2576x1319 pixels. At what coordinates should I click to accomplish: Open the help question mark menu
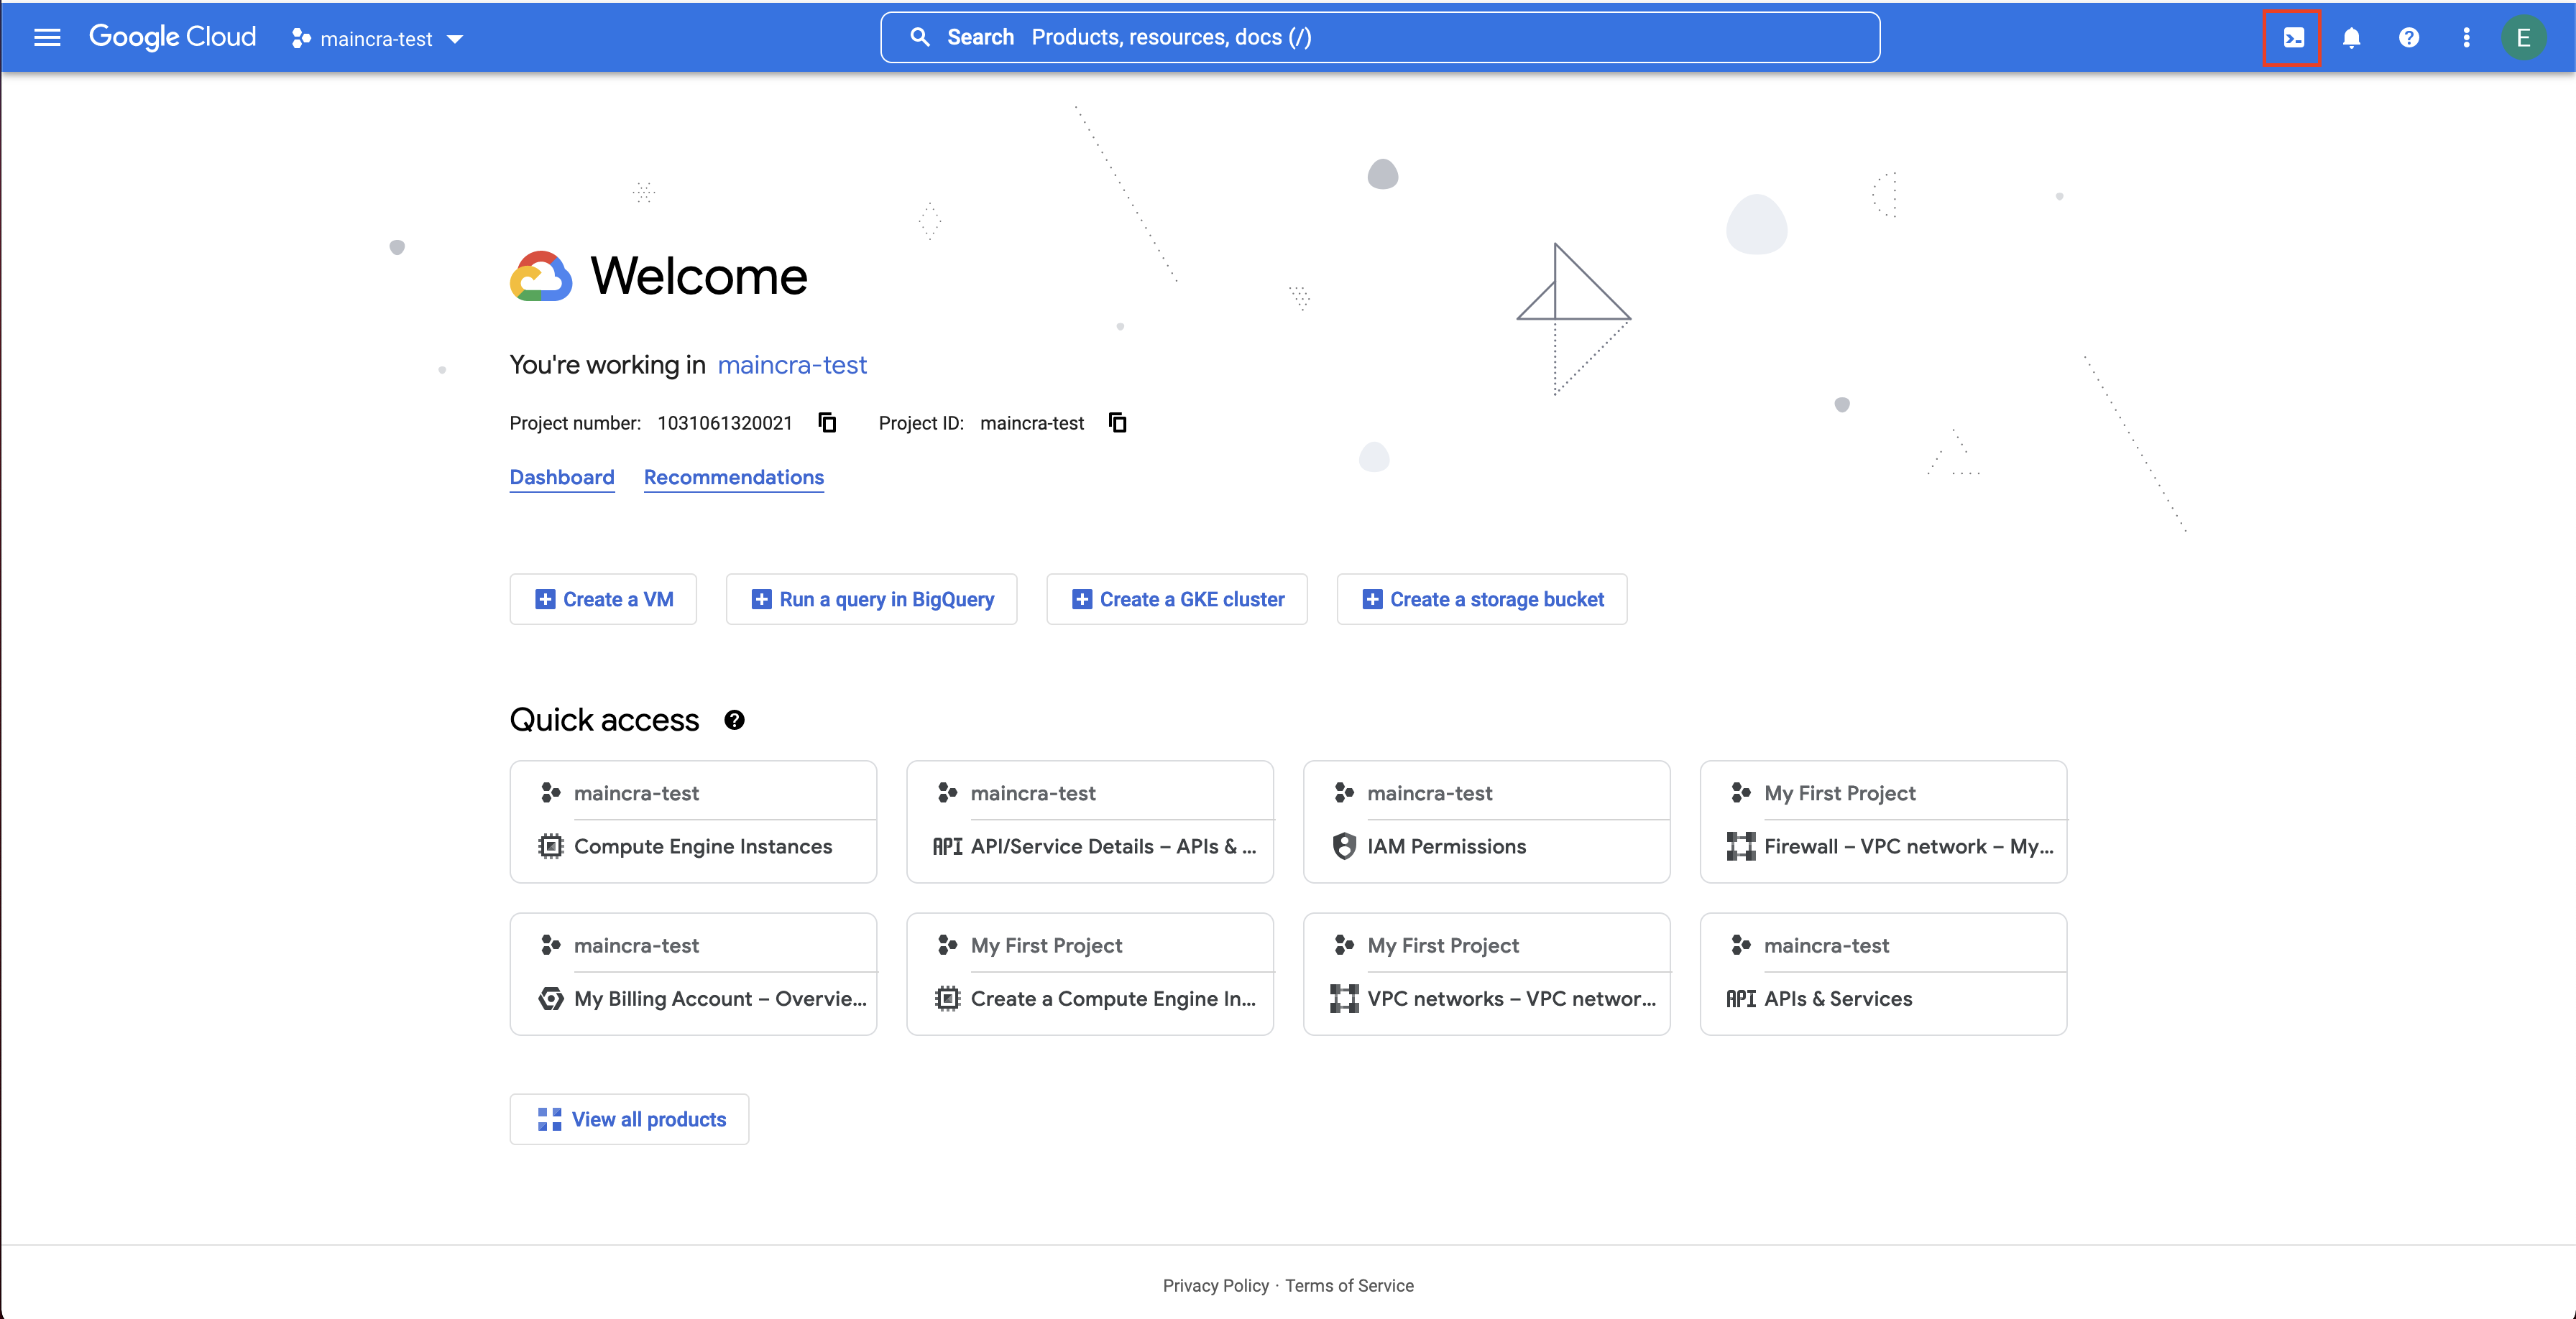[x=2408, y=38]
